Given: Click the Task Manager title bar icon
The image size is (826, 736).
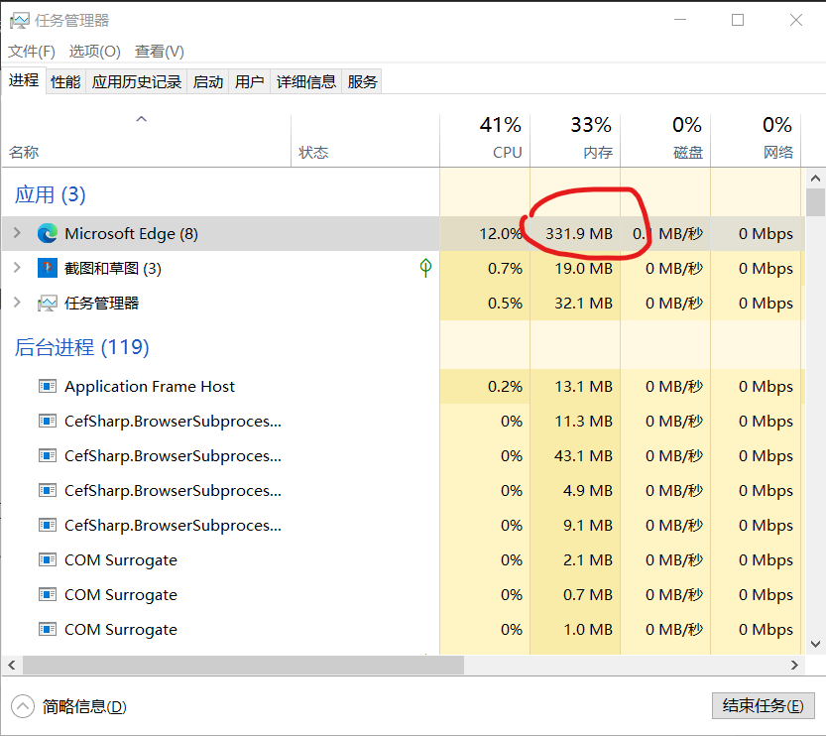Looking at the screenshot, I should point(20,21).
